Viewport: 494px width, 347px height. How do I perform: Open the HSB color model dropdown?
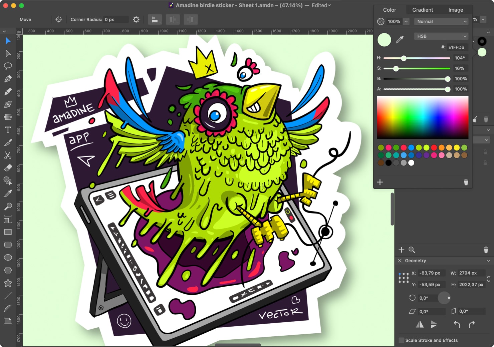(x=441, y=36)
